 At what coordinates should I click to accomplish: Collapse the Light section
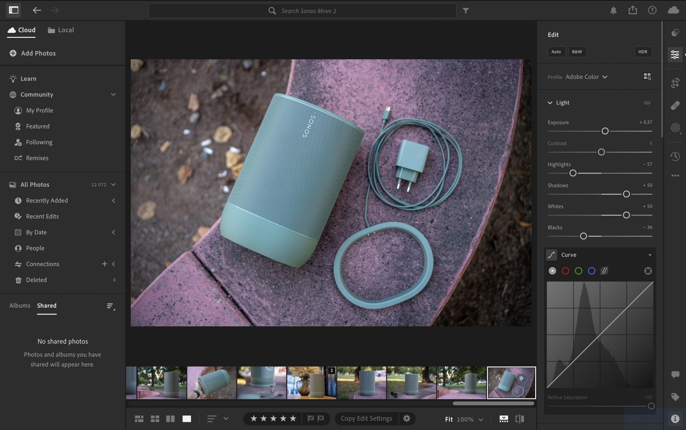tap(550, 103)
